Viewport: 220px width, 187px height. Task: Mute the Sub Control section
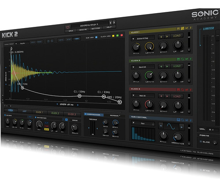tap(187, 120)
